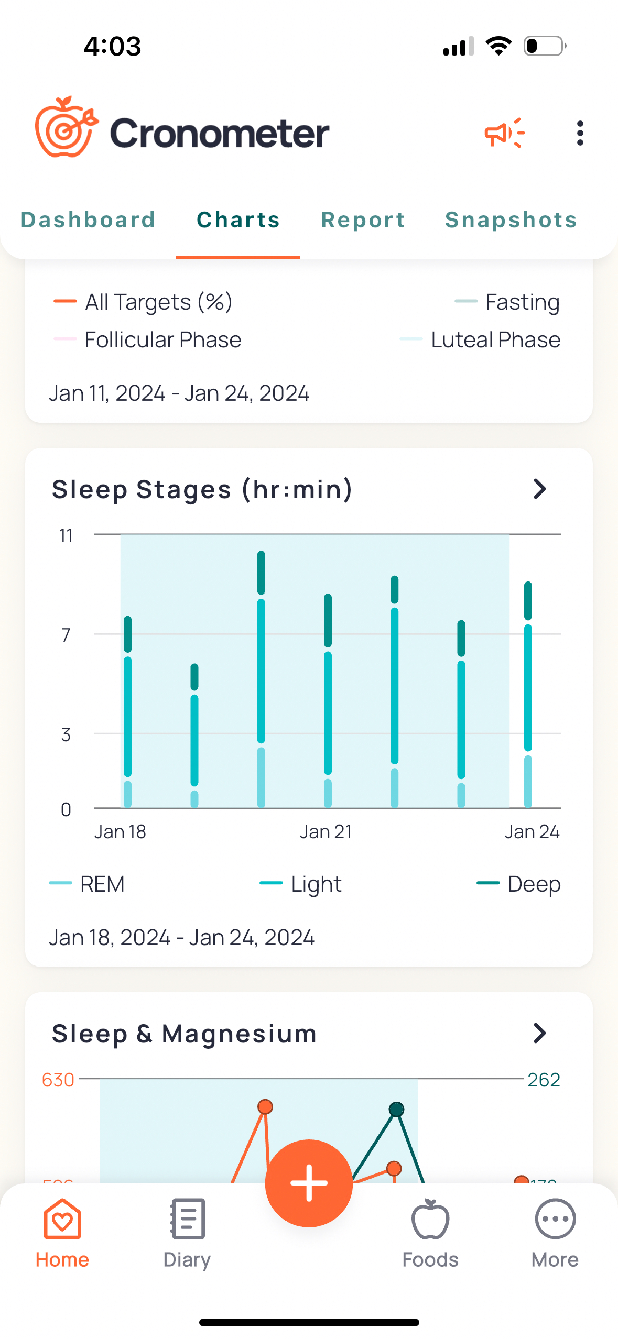Toggle the Deep legend series
The width and height of the screenshot is (618, 1339).
(x=518, y=884)
